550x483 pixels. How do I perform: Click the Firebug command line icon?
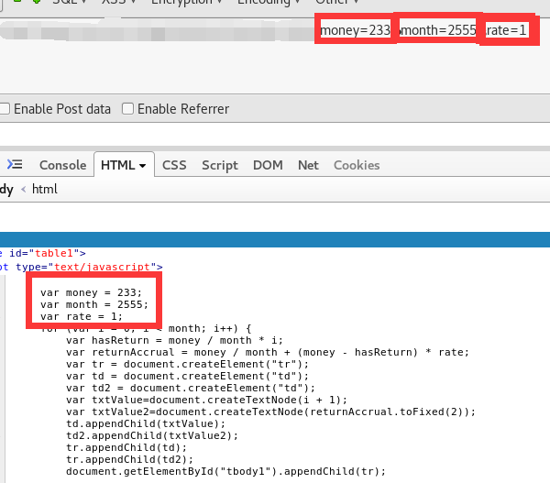pos(15,165)
